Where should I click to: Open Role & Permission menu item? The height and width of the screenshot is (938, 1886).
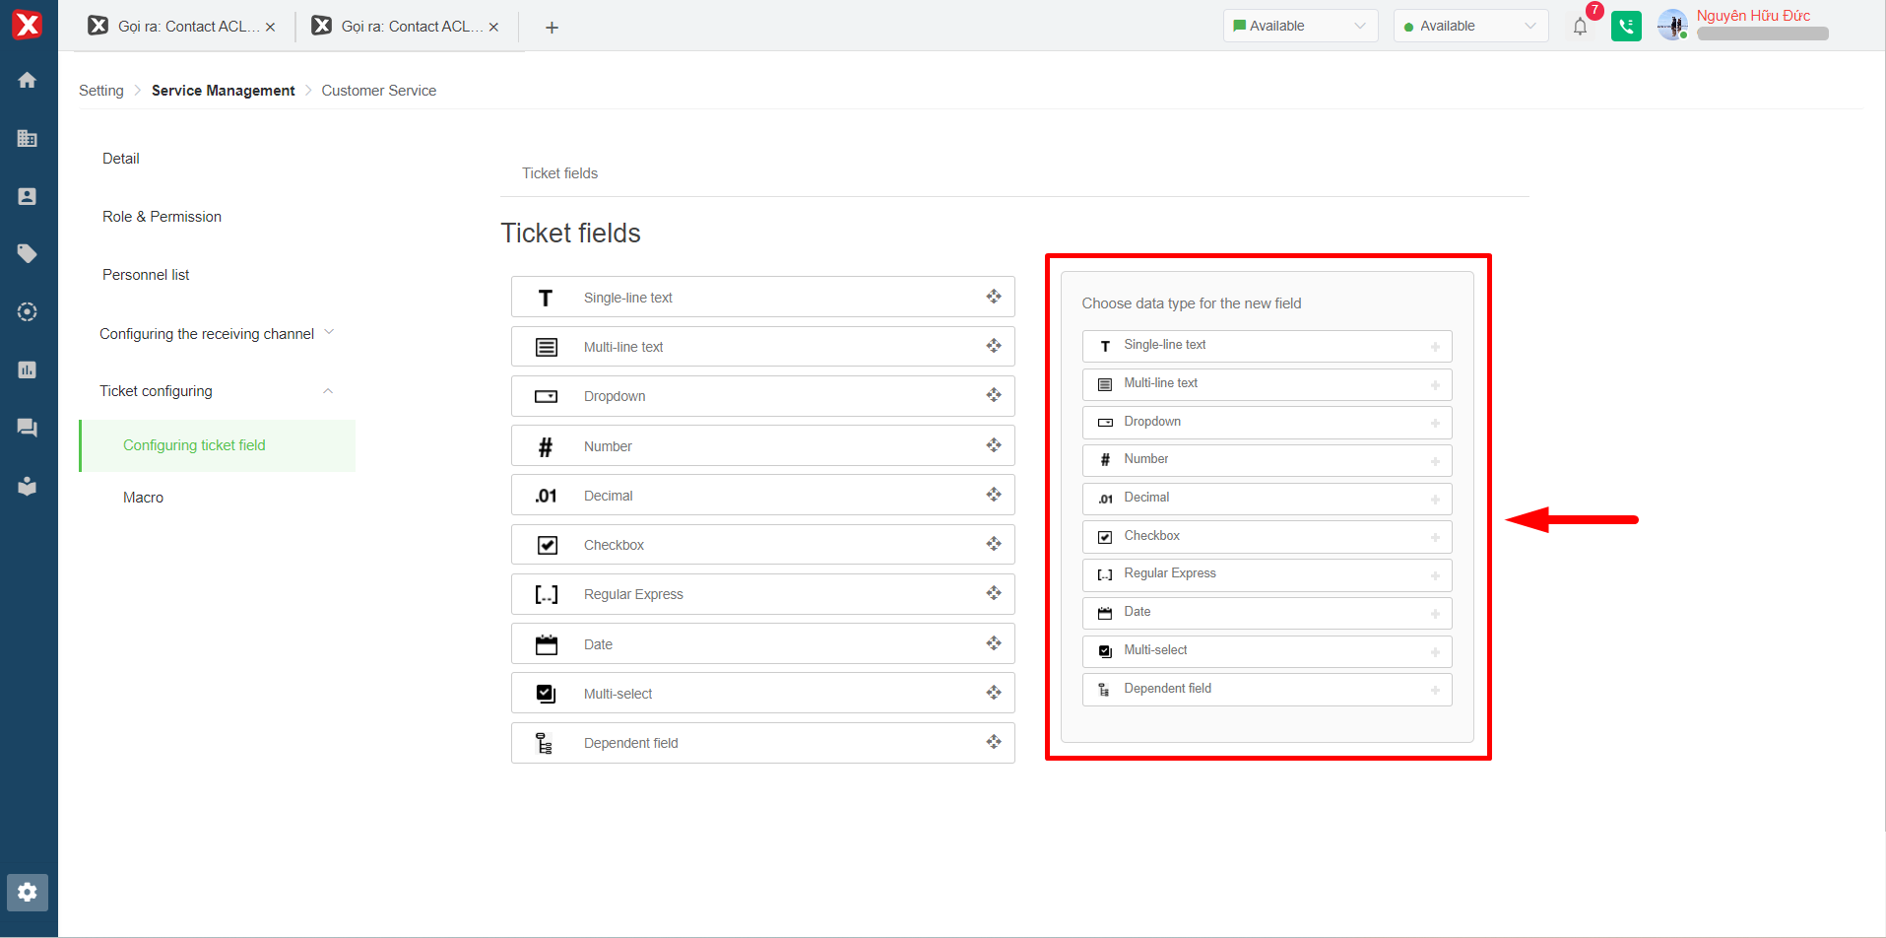[162, 217]
